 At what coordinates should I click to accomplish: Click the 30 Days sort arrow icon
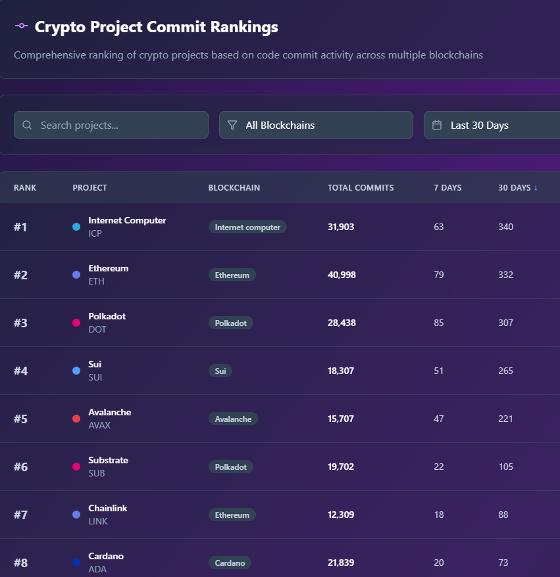(x=536, y=188)
